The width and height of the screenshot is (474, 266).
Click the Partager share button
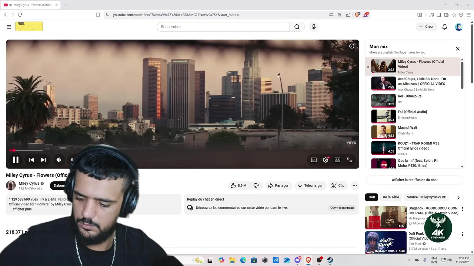[x=278, y=185]
